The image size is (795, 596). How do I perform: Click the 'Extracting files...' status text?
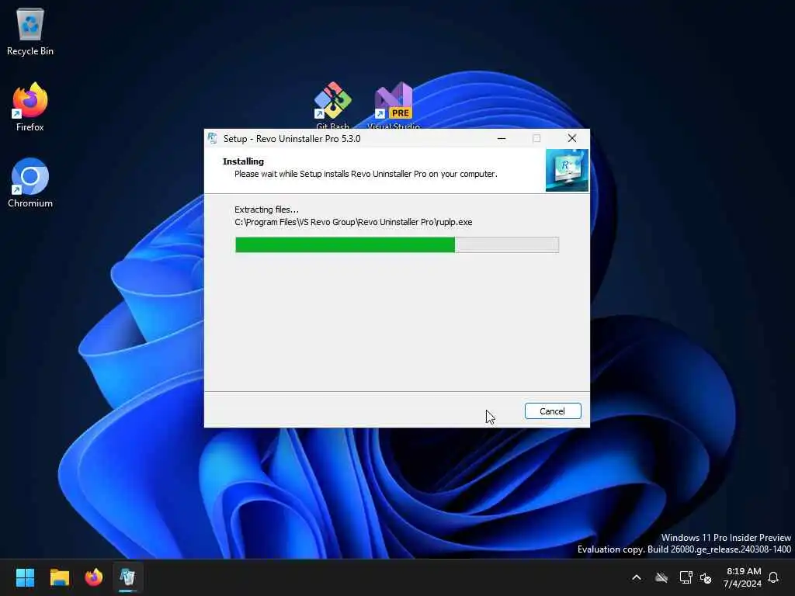click(x=267, y=210)
